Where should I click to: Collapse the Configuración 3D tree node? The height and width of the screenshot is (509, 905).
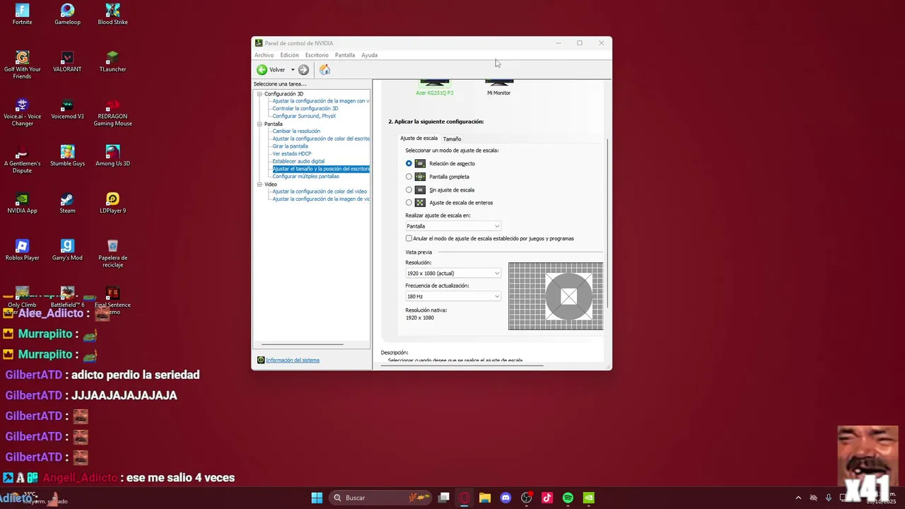tap(259, 94)
